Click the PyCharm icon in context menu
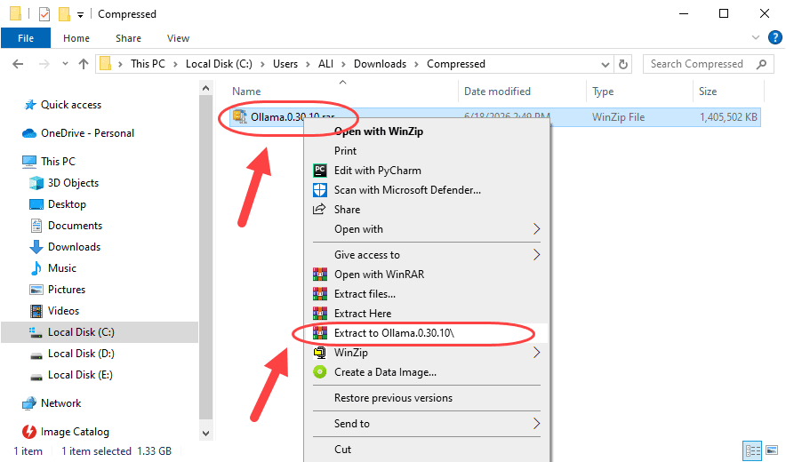This screenshot has width=786, height=462. point(320,171)
